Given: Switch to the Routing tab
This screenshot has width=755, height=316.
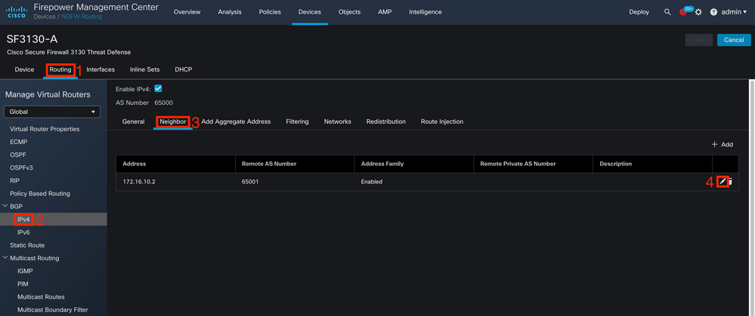Looking at the screenshot, I should [x=60, y=69].
